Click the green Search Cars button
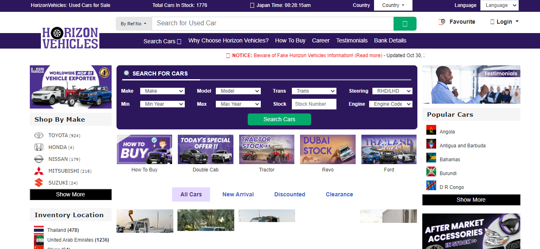The width and height of the screenshot is (540, 249). click(x=279, y=119)
